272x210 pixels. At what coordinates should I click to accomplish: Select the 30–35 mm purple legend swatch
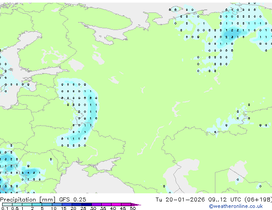96,204
